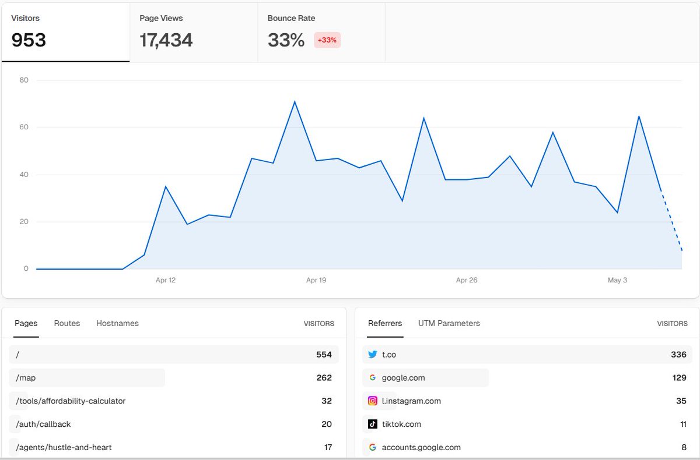Click the TikTok icon beside tiktok.com
Viewport: 700px width, 460px height.
click(x=373, y=424)
